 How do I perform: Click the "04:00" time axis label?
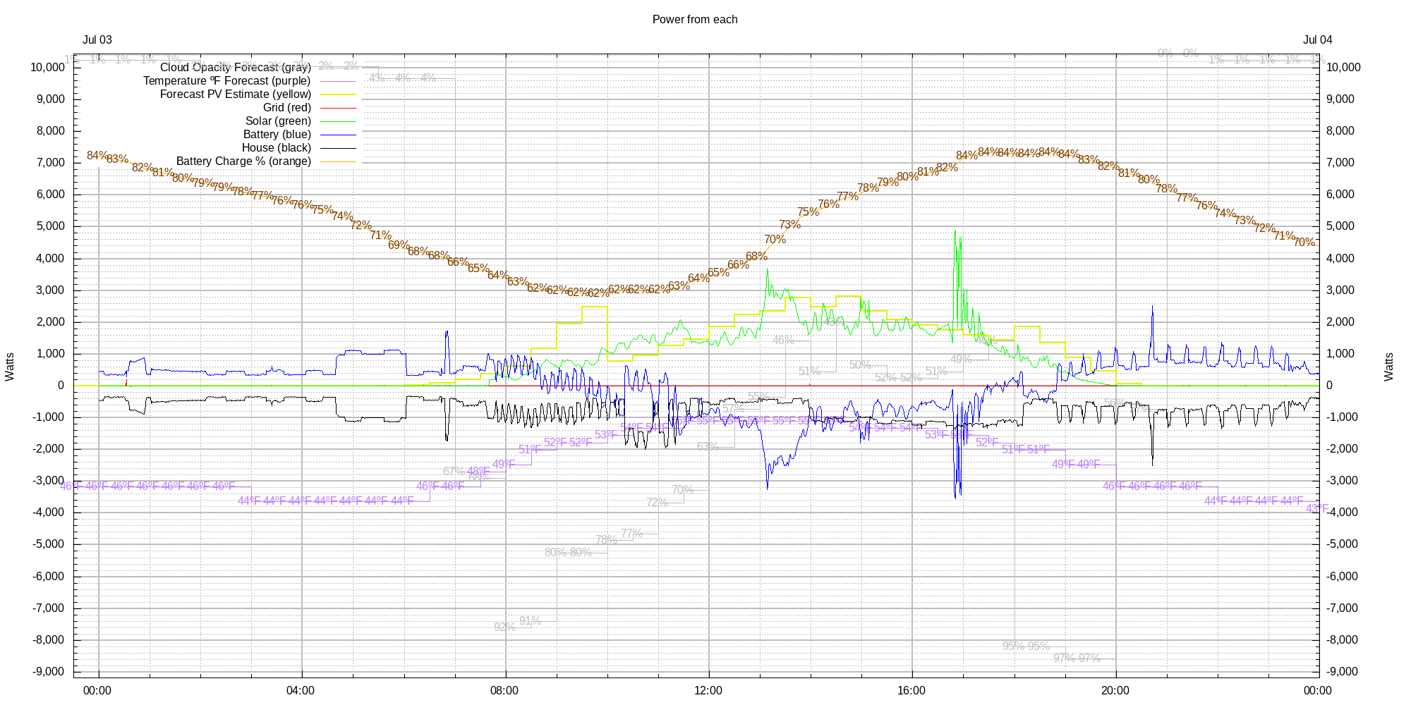(x=301, y=691)
